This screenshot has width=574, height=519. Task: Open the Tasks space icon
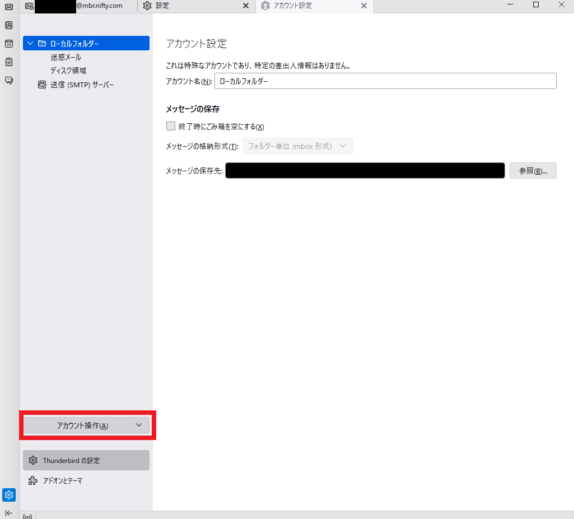(x=9, y=62)
